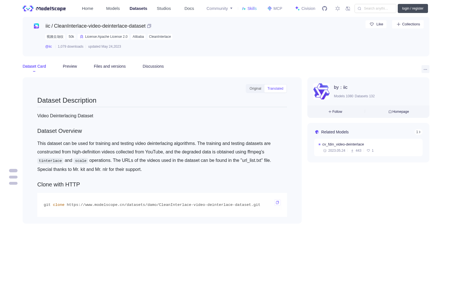
Task: Open the Datasets nav item
Action: (138, 8)
